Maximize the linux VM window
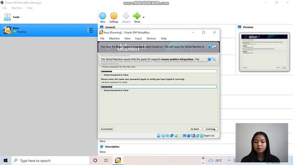 click(204, 33)
